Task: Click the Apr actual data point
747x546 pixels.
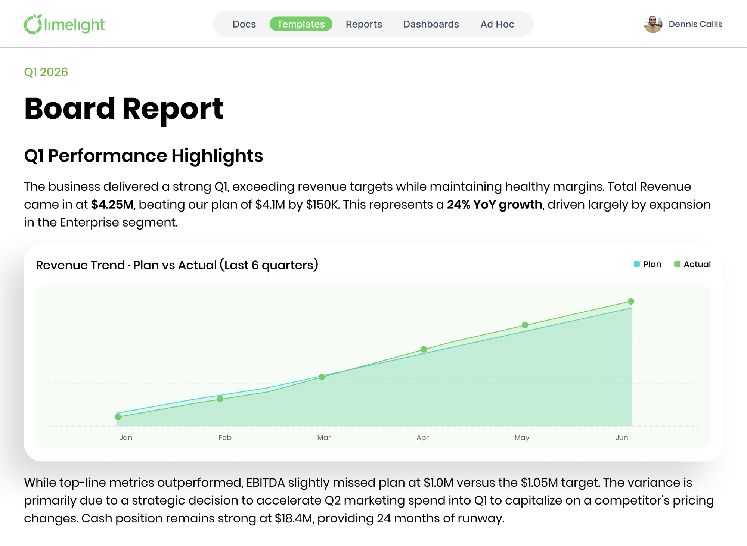Action: 424,349
